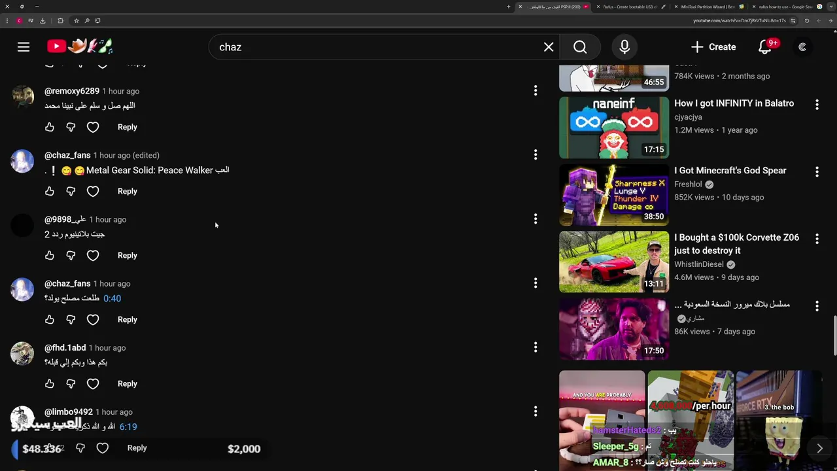Screen dimensions: 837x471
Task: Heart the @fhd.1abd comment
Action: click(x=93, y=383)
